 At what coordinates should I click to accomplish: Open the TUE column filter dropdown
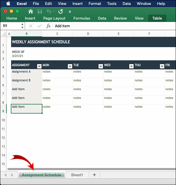tap(101, 66)
